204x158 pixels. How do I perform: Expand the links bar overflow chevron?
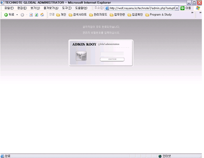(192, 13)
